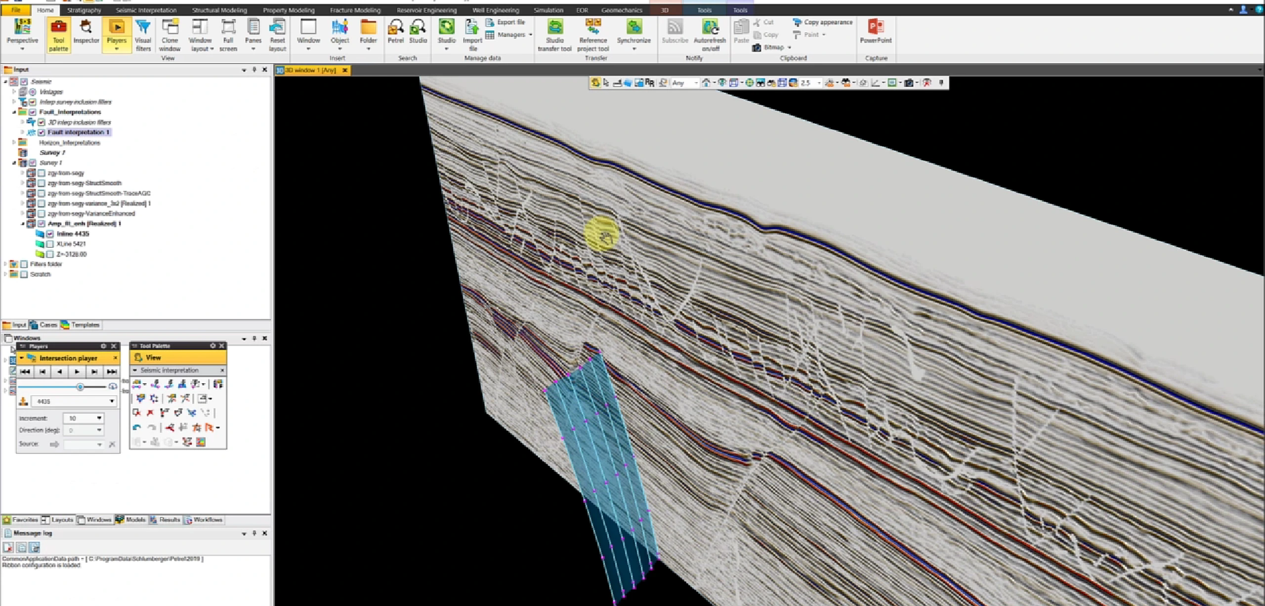Image resolution: width=1265 pixels, height=606 pixels.
Task: Open the inline number 4435 dropdown
Action: (x=112, y=402)
